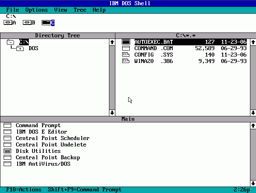Select the WINA20.386 file icon
The width and height of the screenshot is (256, 193).
pyautogui.click(x=126, y=61)
